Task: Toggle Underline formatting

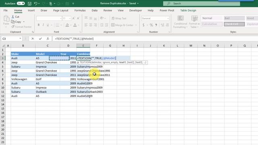Action: [x=48, y=25]
